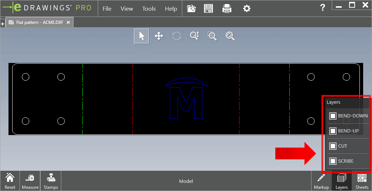This screenshot has width=372, height=191.
Task: Activate the Pan tool
Action: tap(159, 36)
